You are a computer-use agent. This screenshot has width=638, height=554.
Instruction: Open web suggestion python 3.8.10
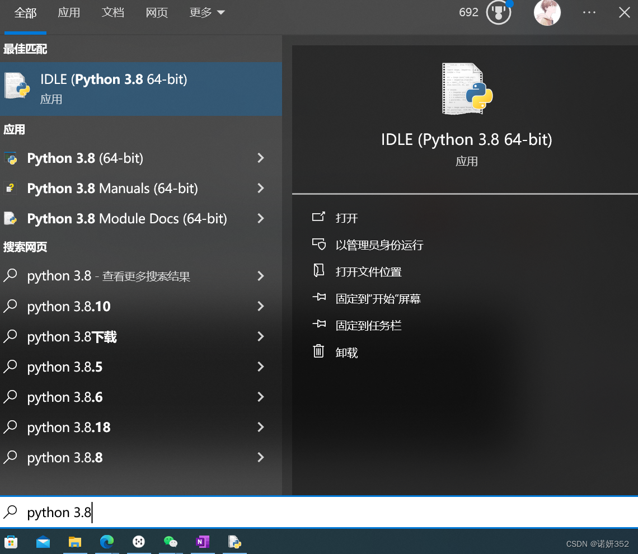(x=141, y=306)
